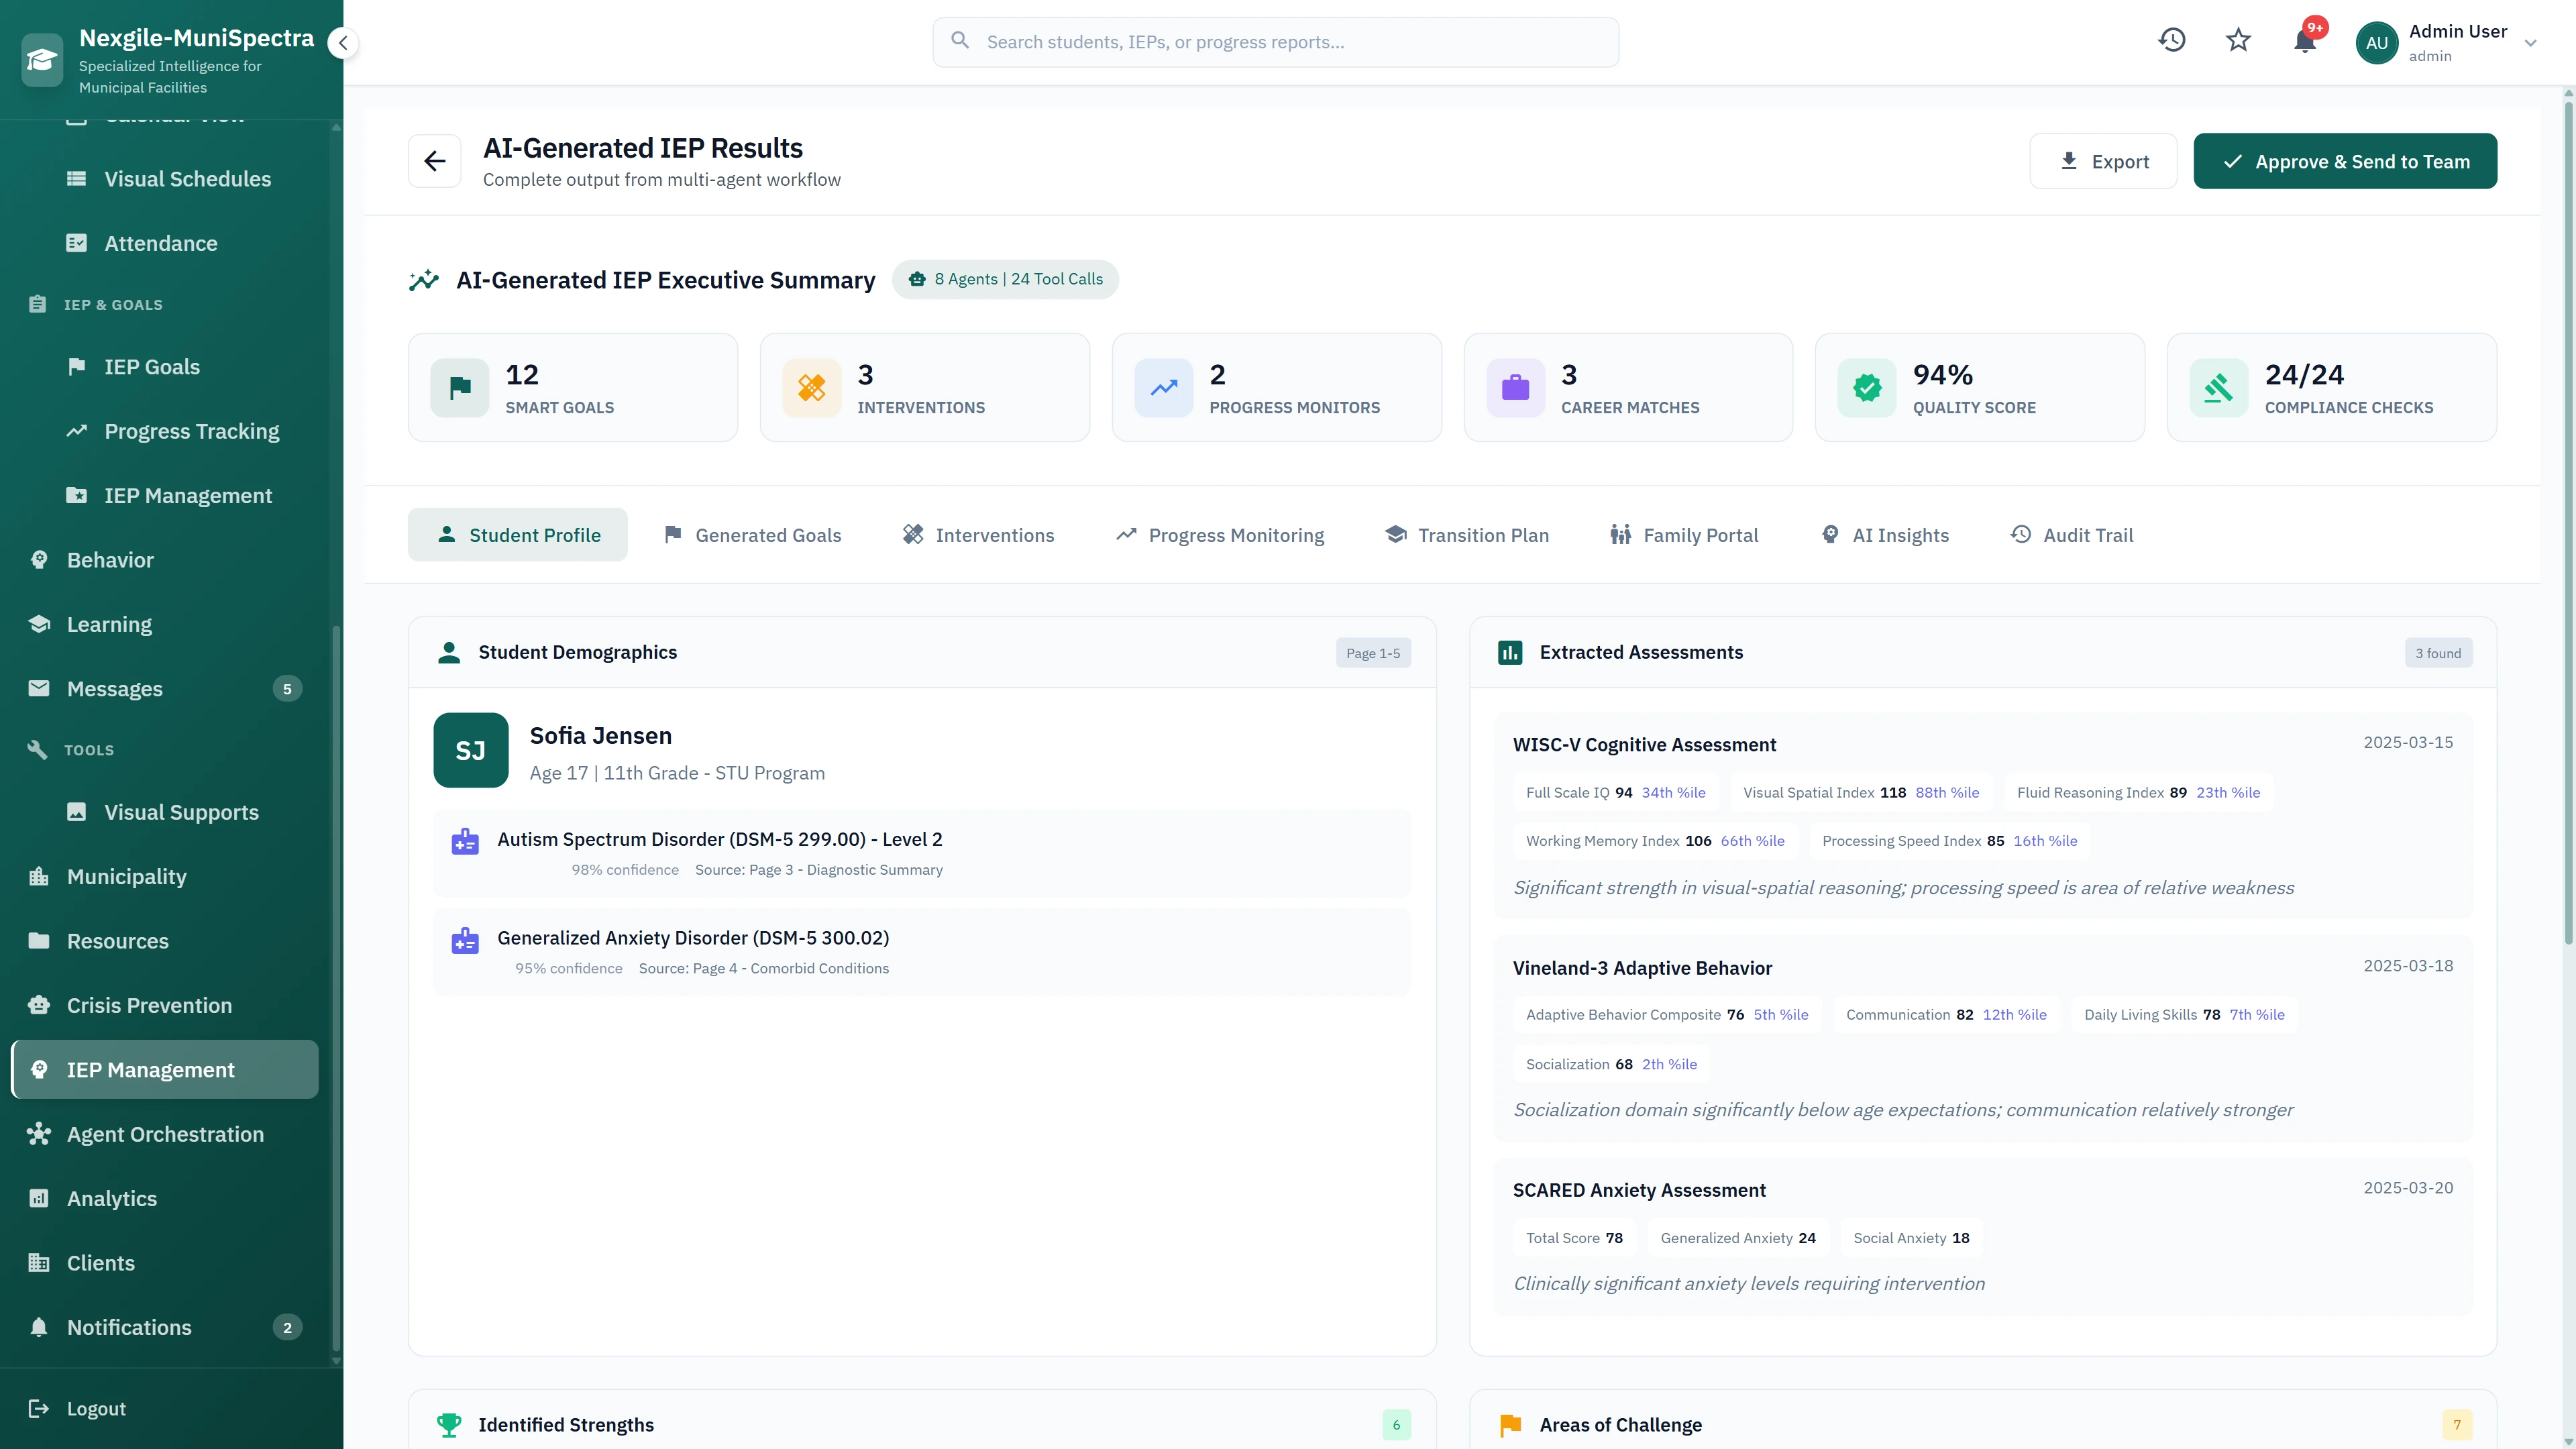The image size is (2576, 1449).
Task: Export the AI-Generated IEP results
Action: tap(2103, 160)
